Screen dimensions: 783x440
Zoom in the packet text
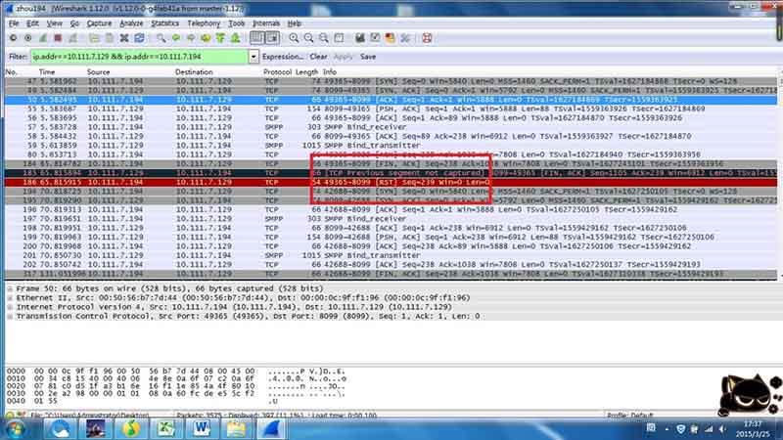(294, 38)
